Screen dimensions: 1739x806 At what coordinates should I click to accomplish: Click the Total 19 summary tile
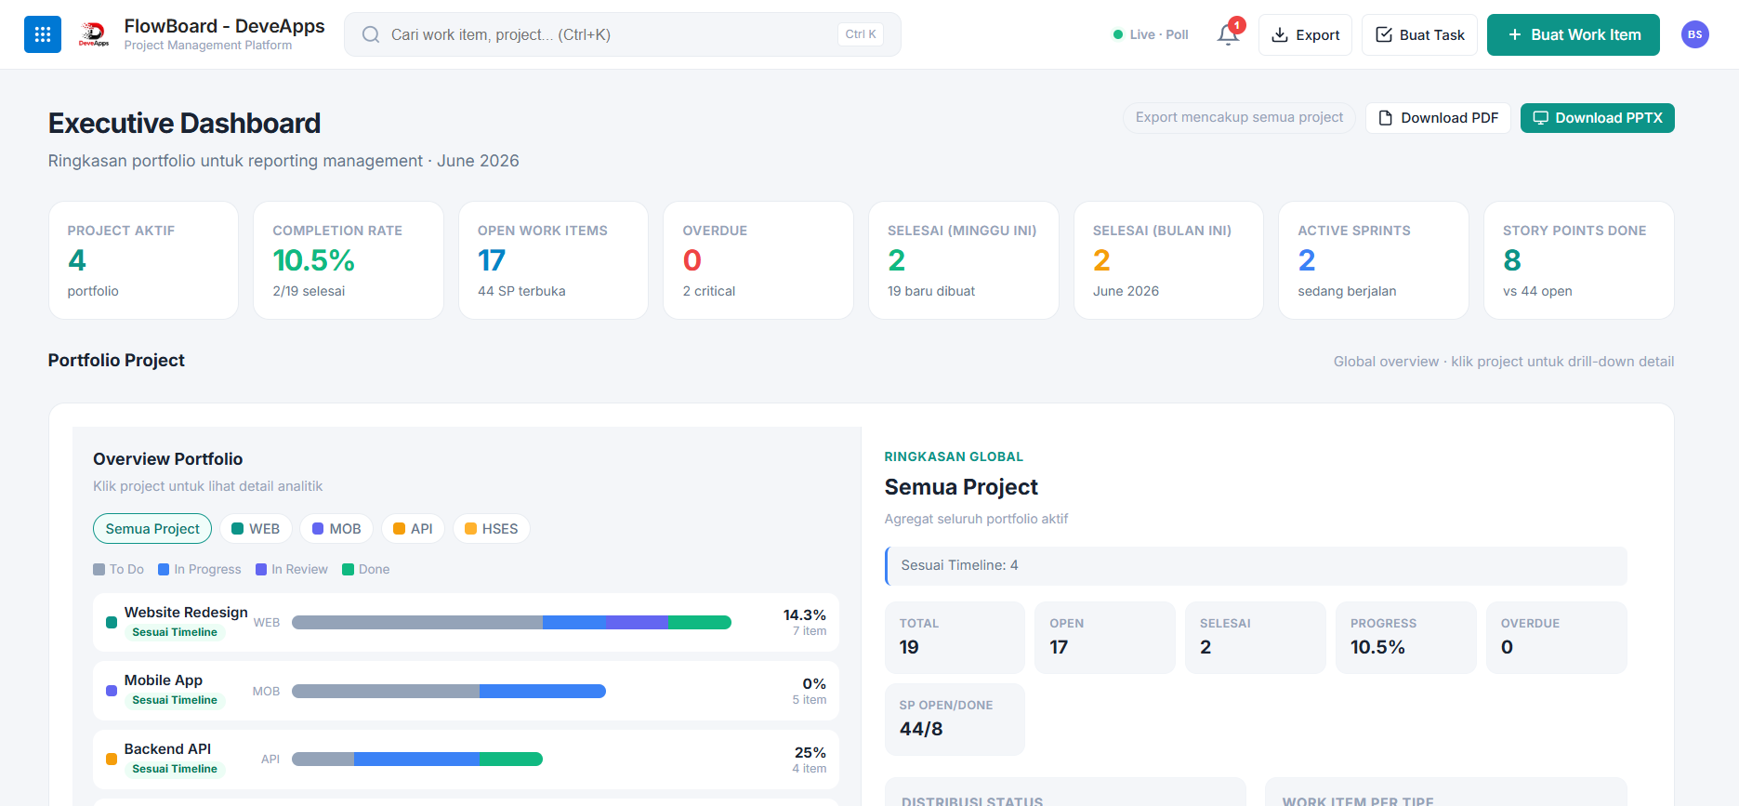coord(955,638)
